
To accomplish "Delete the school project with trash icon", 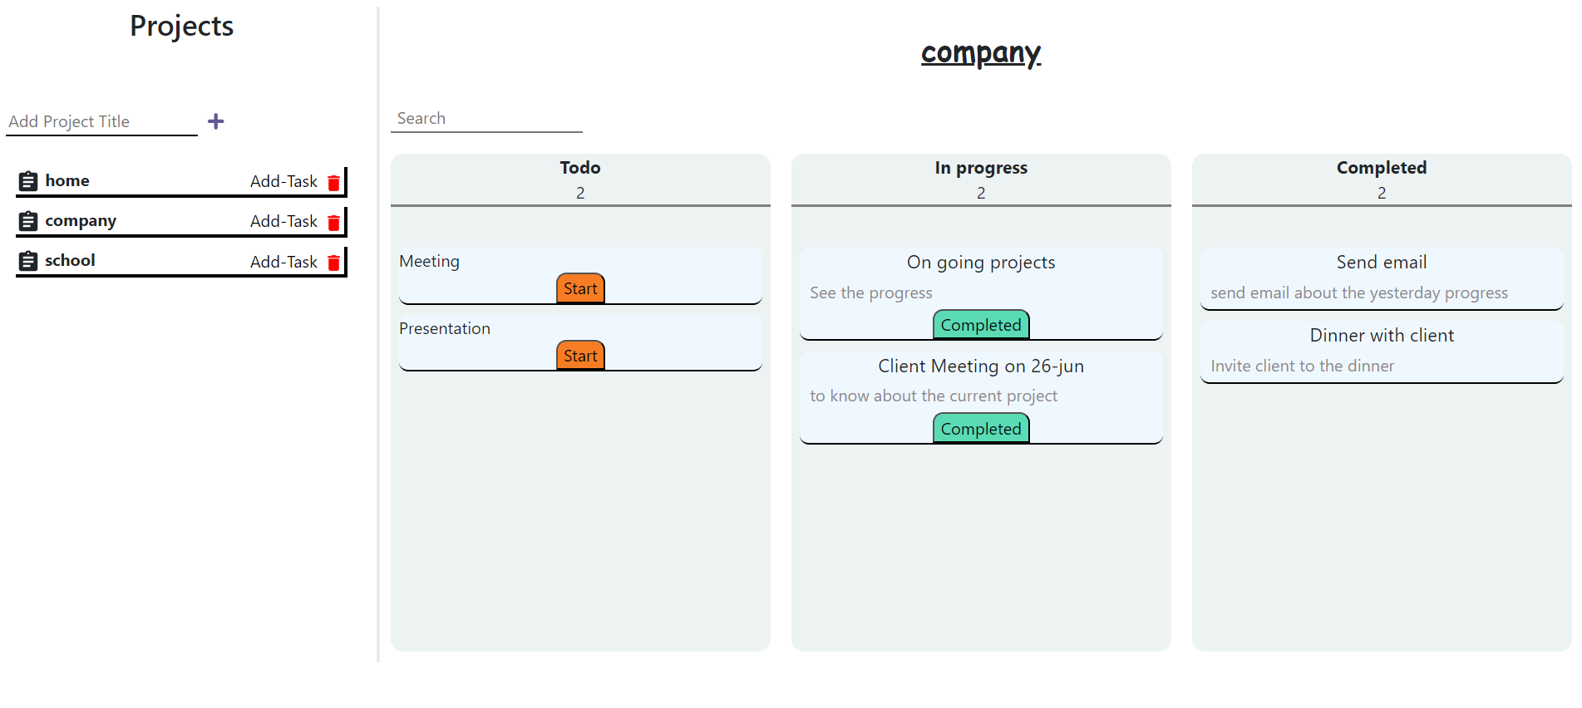I will [x=333, y=261].
